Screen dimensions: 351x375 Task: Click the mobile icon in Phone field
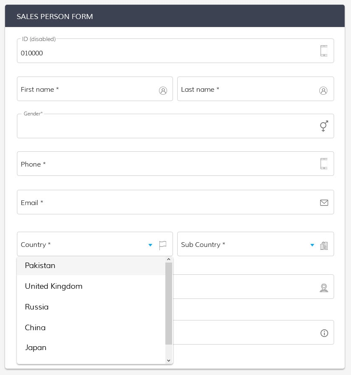click(x=324, y=164)
